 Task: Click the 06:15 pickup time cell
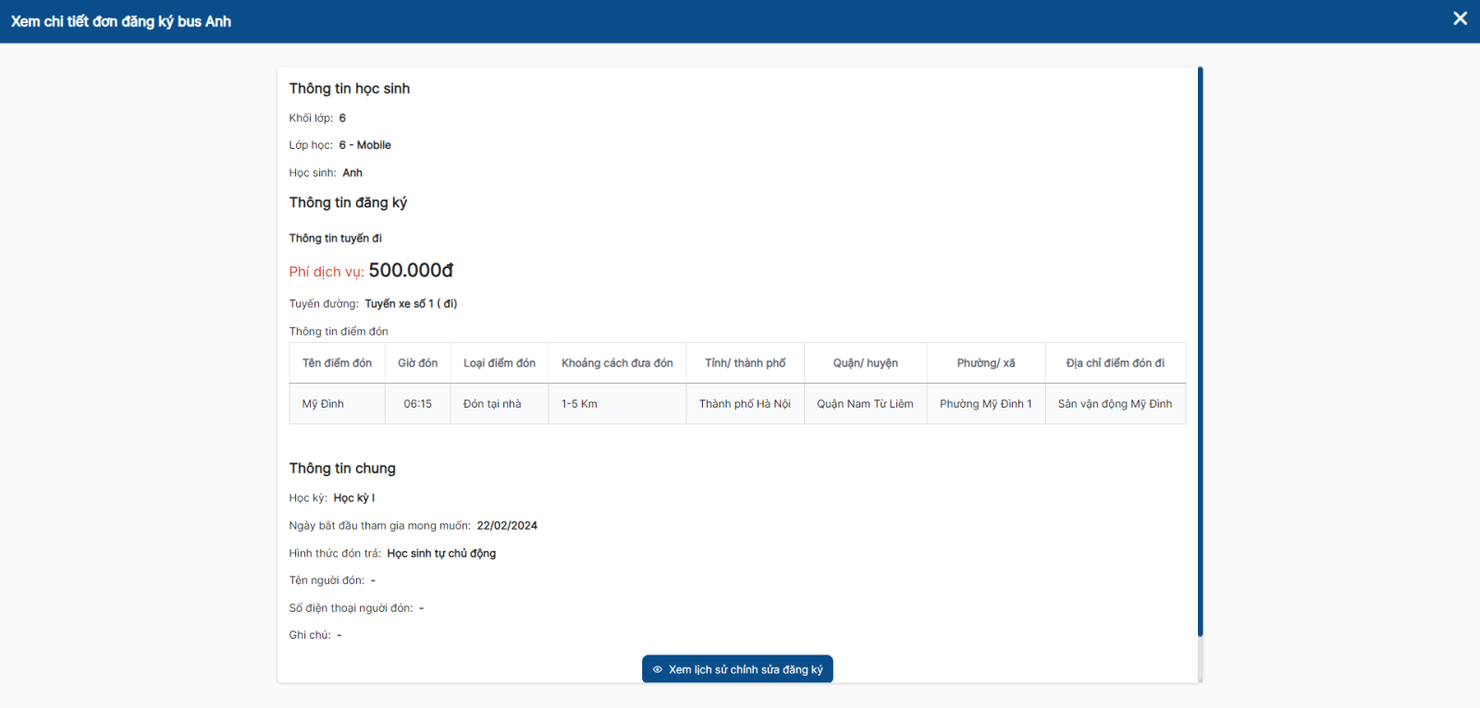[x=417, y=404]
